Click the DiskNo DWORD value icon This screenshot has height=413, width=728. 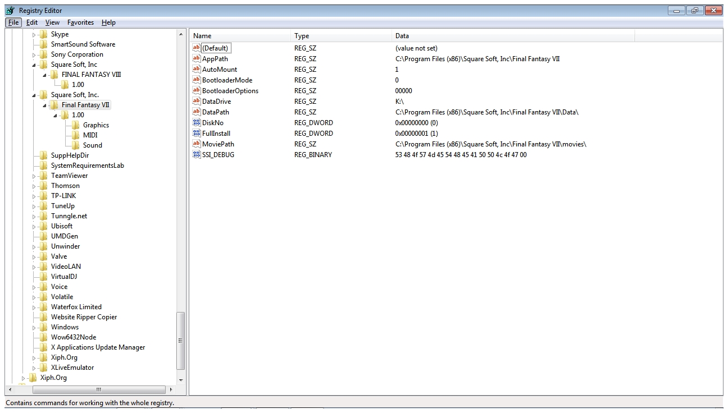click(197, 122)
